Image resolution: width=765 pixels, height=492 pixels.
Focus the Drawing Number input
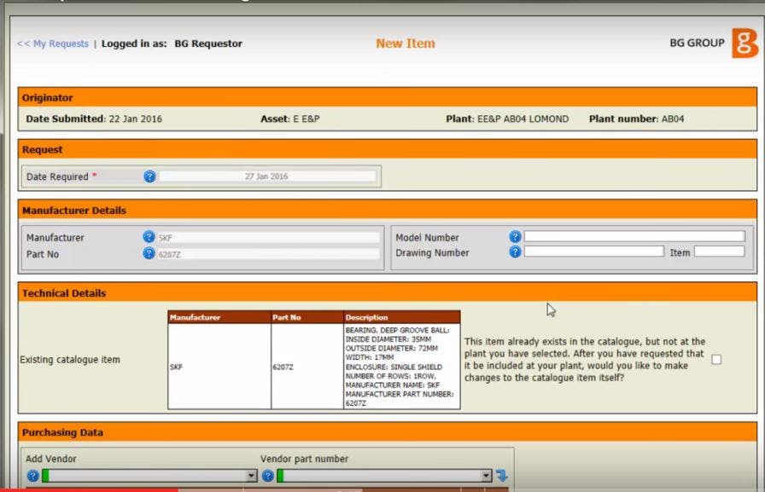point(593,252)
